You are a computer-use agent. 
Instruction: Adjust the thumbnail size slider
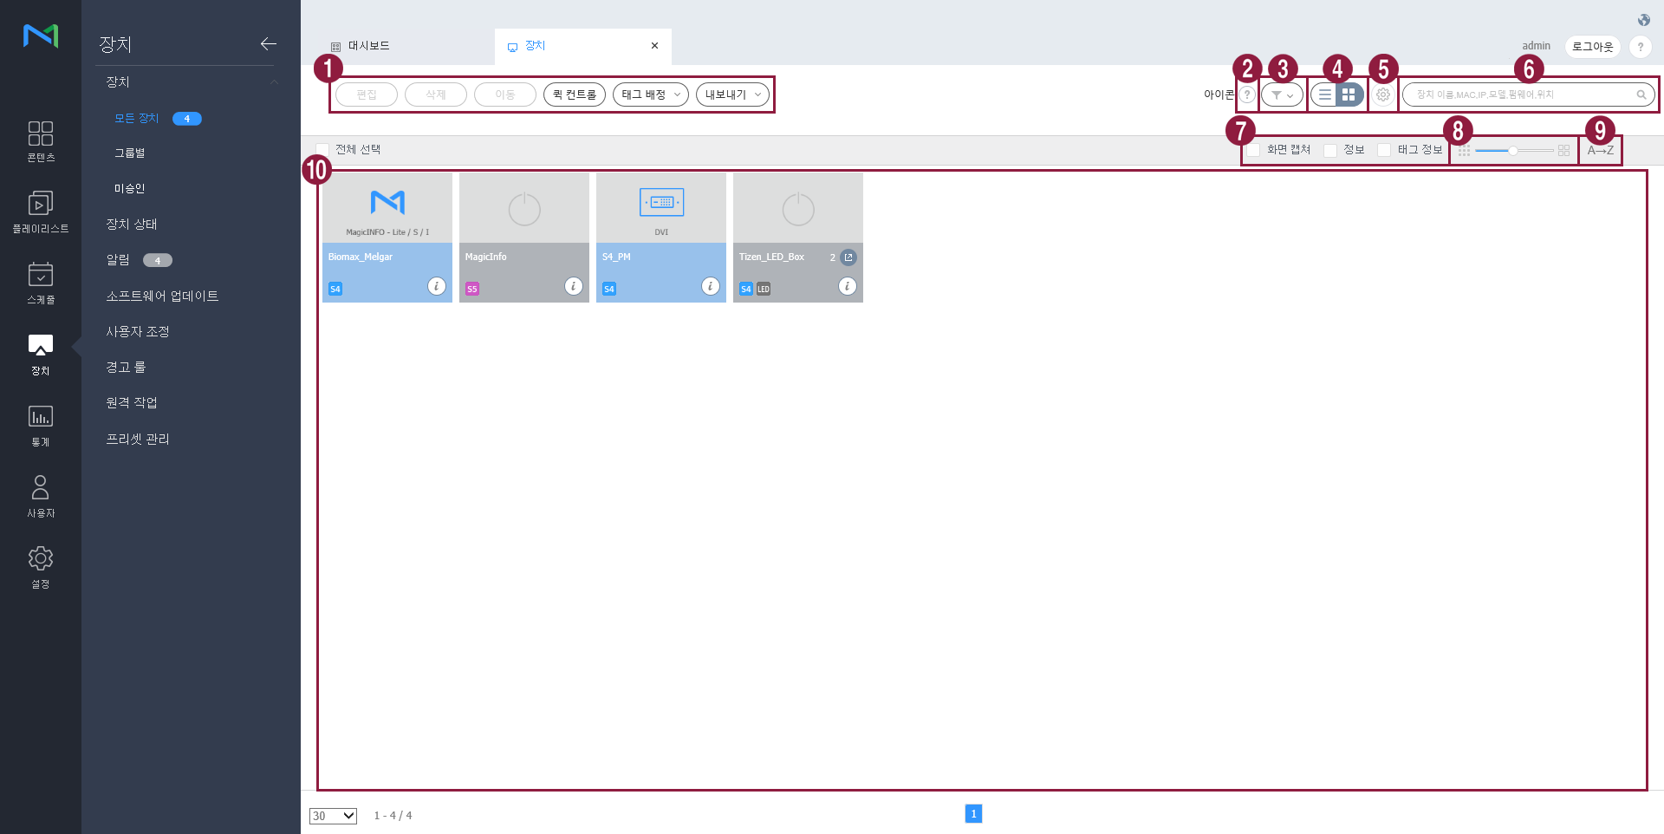(x=1512, y=151)
